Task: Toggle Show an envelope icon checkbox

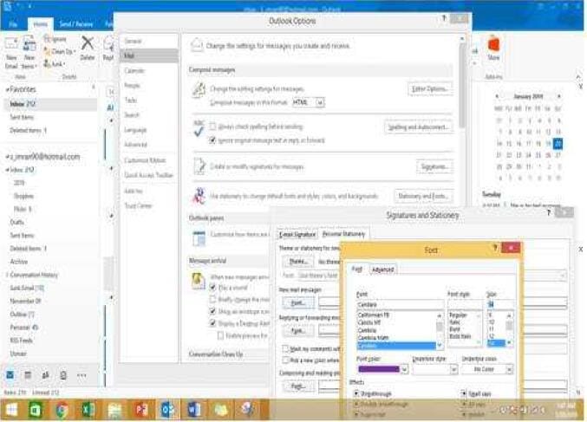Action: (x=212, y=311)
